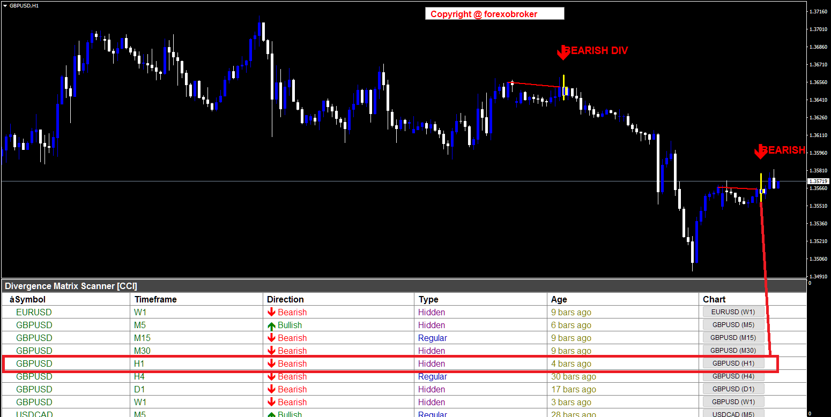Viewport: 831px width, 417px height.
Task: Click the red arrow beside BEARISH DIV label
Action: 563,52
